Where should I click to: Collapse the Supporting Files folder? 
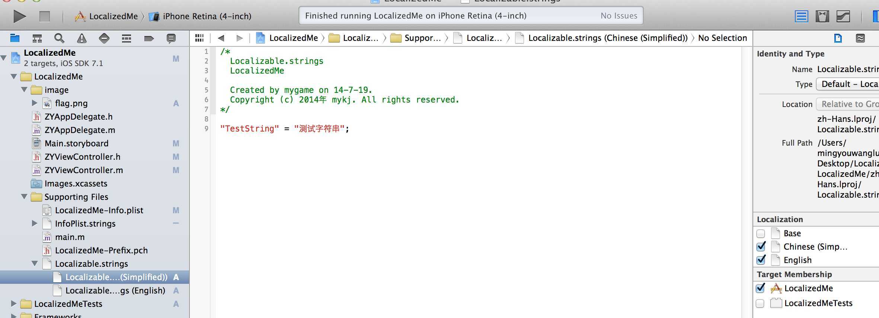[x=24, y=197]
